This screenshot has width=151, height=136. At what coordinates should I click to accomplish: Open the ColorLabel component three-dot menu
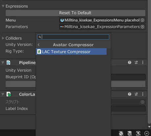pos(143,94)
